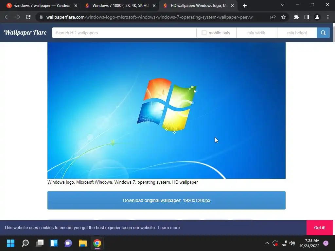Viewport: 335px width, 251px height.
Task: Click the address bar URL
Action: [x=149, y=17]
